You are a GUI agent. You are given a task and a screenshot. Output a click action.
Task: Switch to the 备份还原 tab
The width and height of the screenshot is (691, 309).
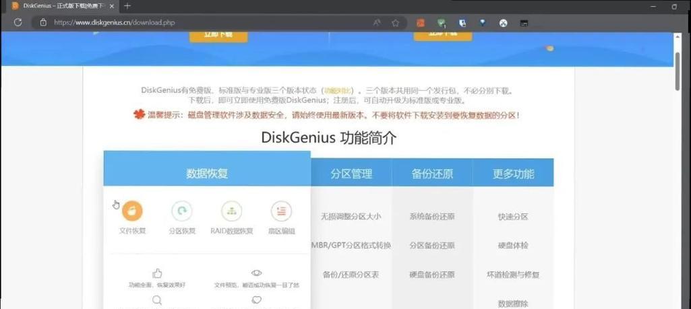click(432, 174)
